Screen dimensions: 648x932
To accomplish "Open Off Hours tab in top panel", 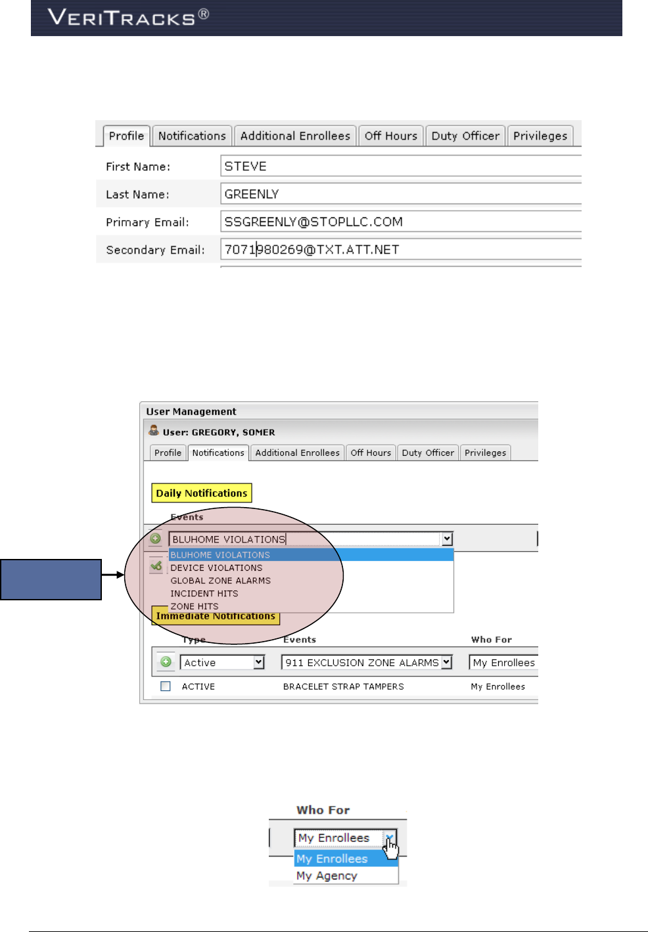I will click(x=391, y=136).
